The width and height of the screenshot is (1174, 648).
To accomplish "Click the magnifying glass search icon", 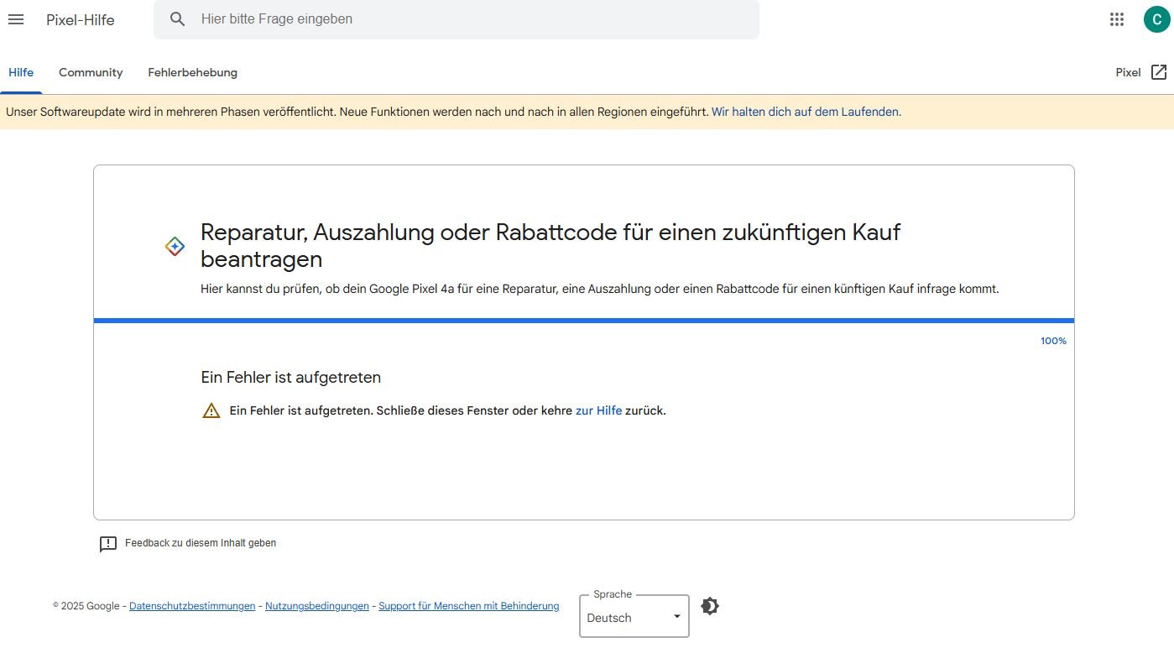I will click(x=177, y=19).
